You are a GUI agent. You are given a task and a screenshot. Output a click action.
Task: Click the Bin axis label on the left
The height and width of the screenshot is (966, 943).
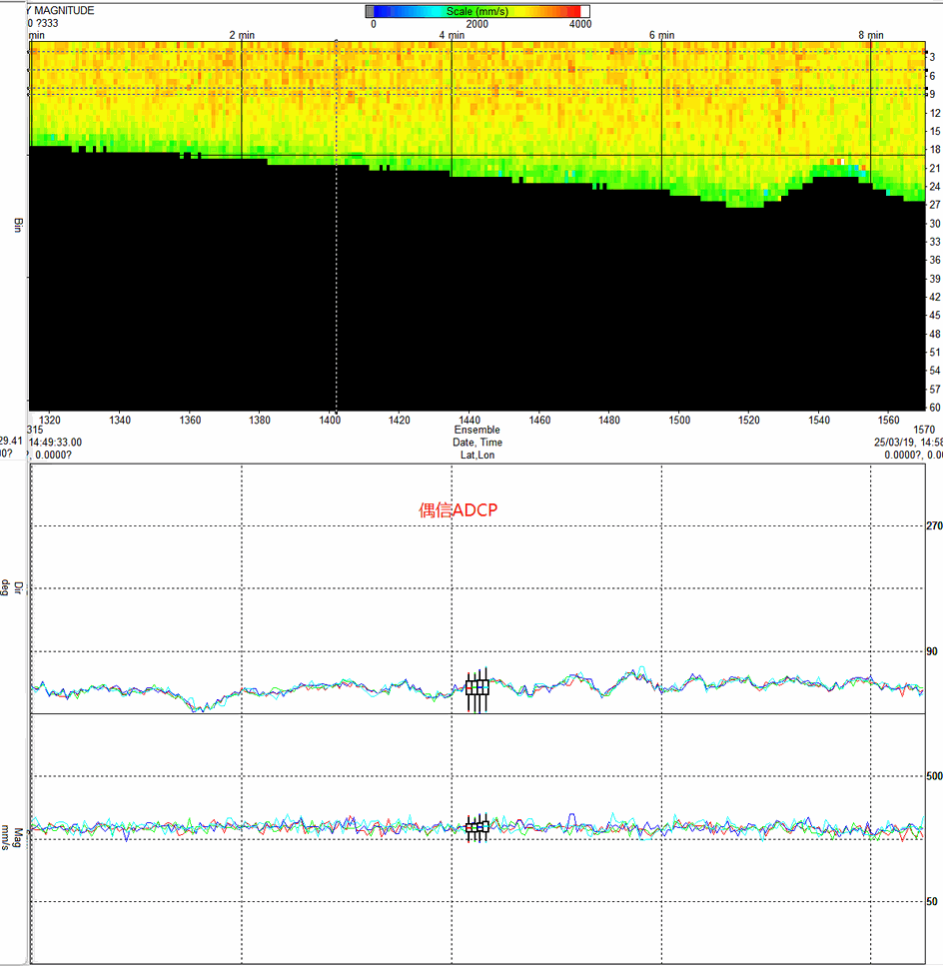coord(17,225)
